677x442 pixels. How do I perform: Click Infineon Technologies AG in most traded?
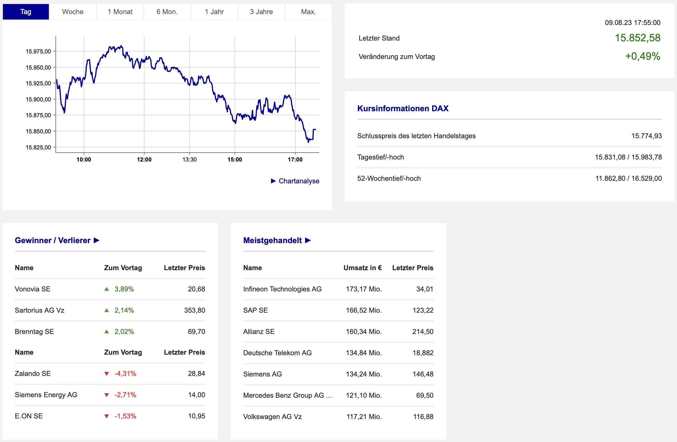point(282,289)
